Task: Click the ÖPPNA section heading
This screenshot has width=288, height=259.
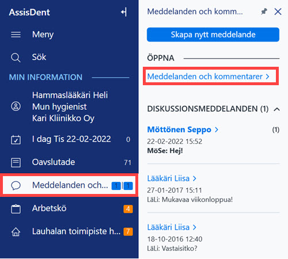Action: click(161, 58)
